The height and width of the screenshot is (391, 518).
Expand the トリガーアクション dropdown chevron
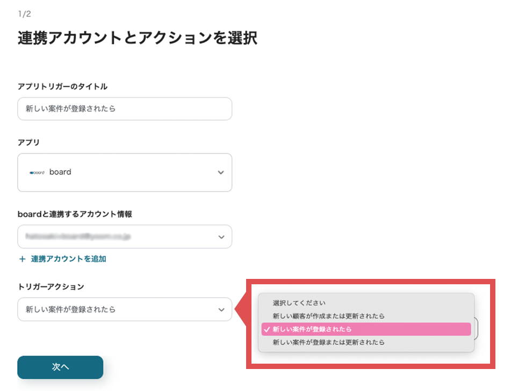click(221, 309)
